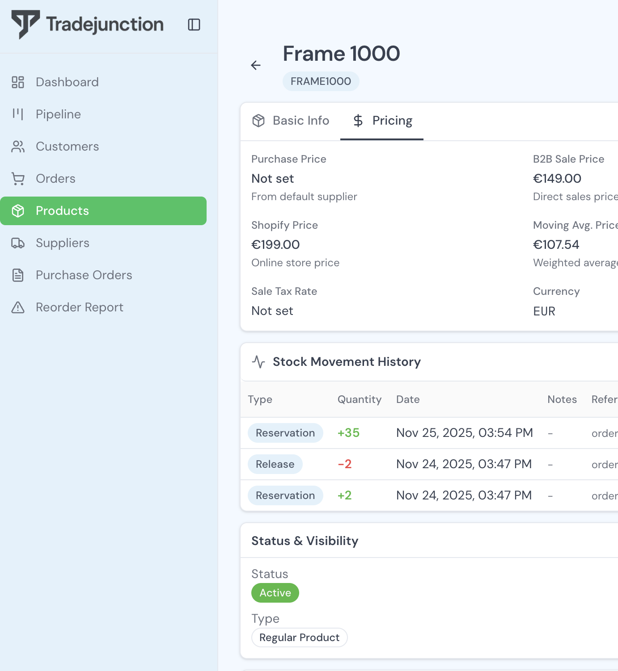Click the FRAME1000 SKU badge
Image resolution: width=618 pixels, height=671 pixels.
[x=321, y=81]
